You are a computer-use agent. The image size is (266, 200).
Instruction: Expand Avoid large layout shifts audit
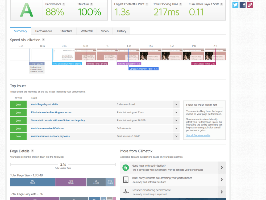tap(176, 105)
